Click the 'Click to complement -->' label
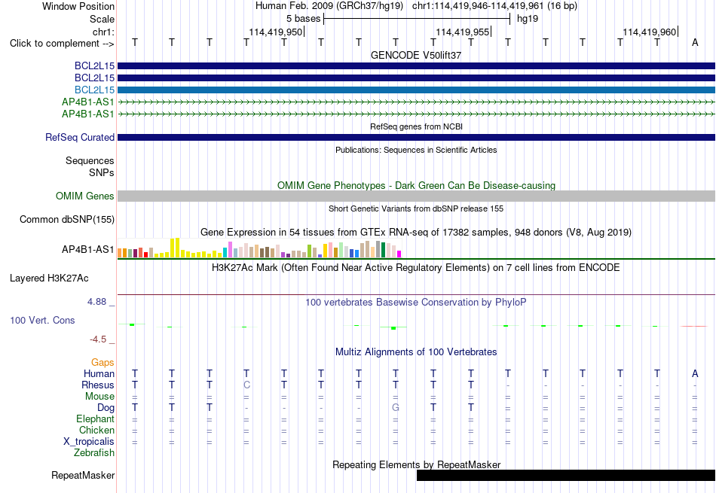The height and width of the screenshot is (493, 716). click(62, 44)
